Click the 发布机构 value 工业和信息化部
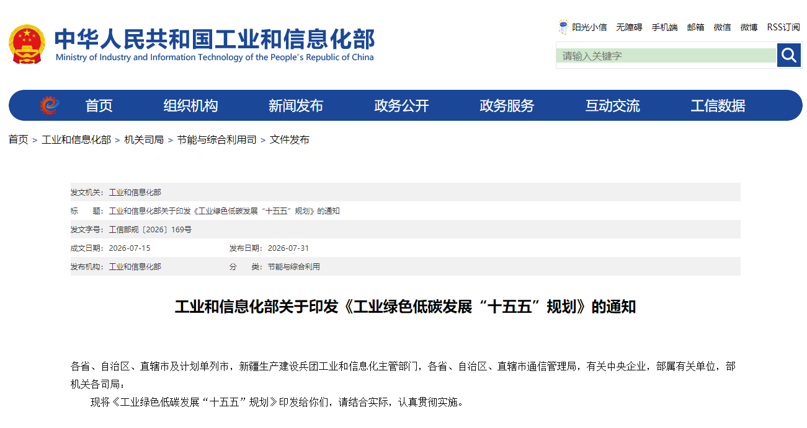The width and height of the screenshot is (807, 428). coord(135,267)
